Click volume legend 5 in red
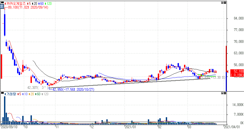244x129 pixels. tap(19, 94)
